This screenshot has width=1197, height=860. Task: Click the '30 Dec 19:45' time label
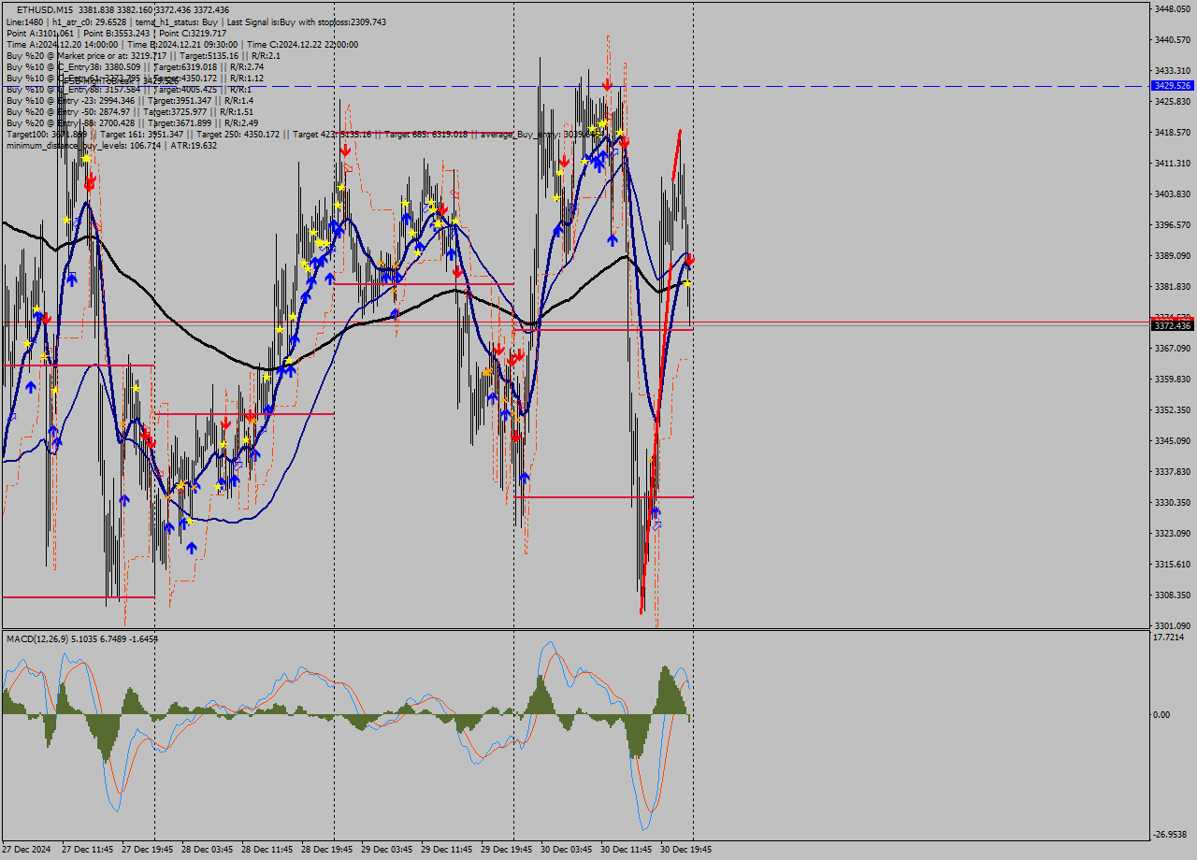(x=686, y=850)
